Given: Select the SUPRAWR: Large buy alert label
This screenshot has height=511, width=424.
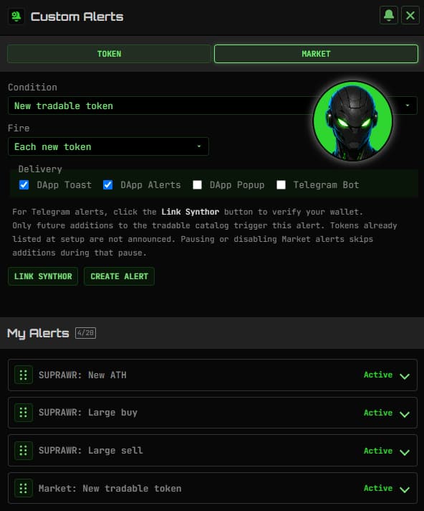Looking at the screenshot, I should pos(88,413).
